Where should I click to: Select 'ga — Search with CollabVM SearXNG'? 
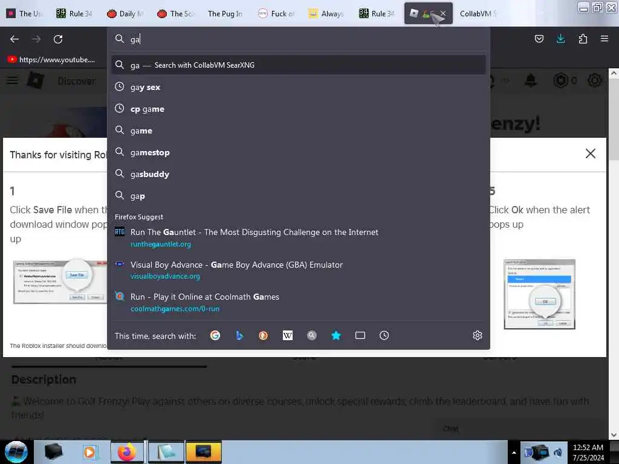coord(298,65)
